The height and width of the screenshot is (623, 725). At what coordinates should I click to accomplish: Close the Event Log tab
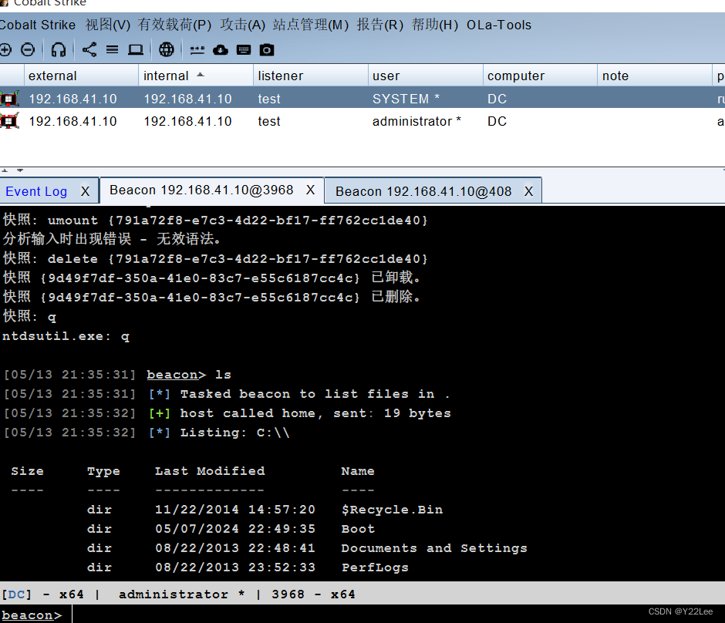(x=85, y=191)
